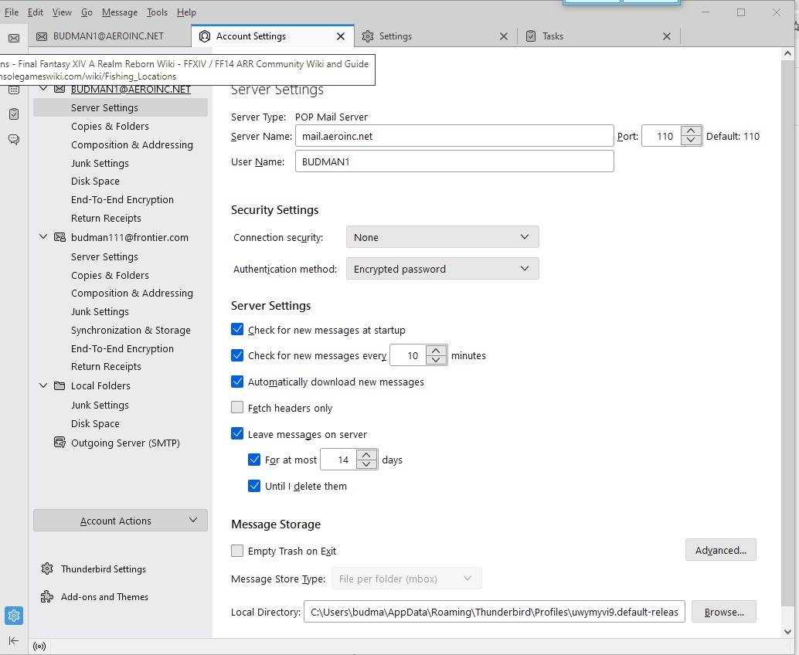Click the Advanced... button

(720, 550)
